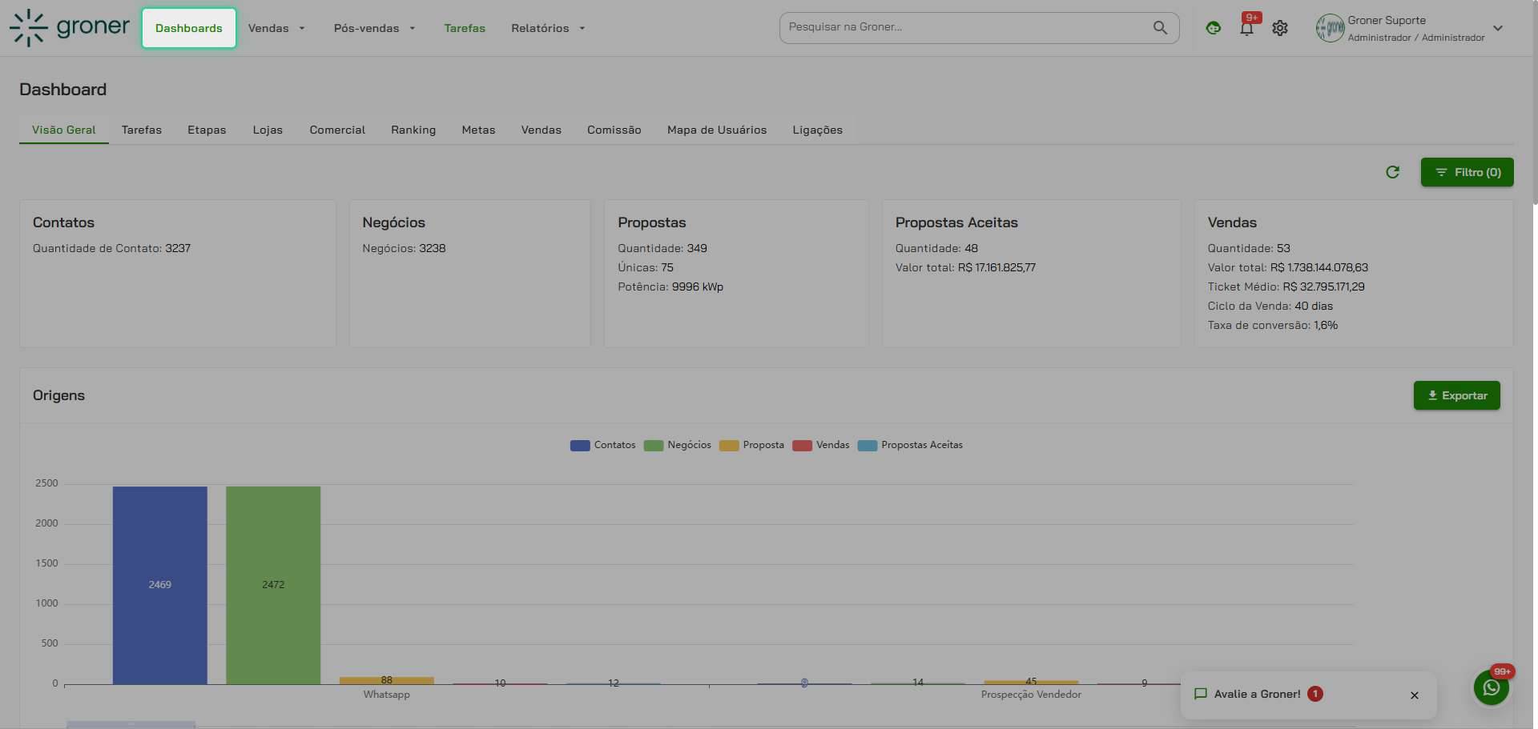
Task: Click the search magnifier icon
Action: (x=1160, y=27)
